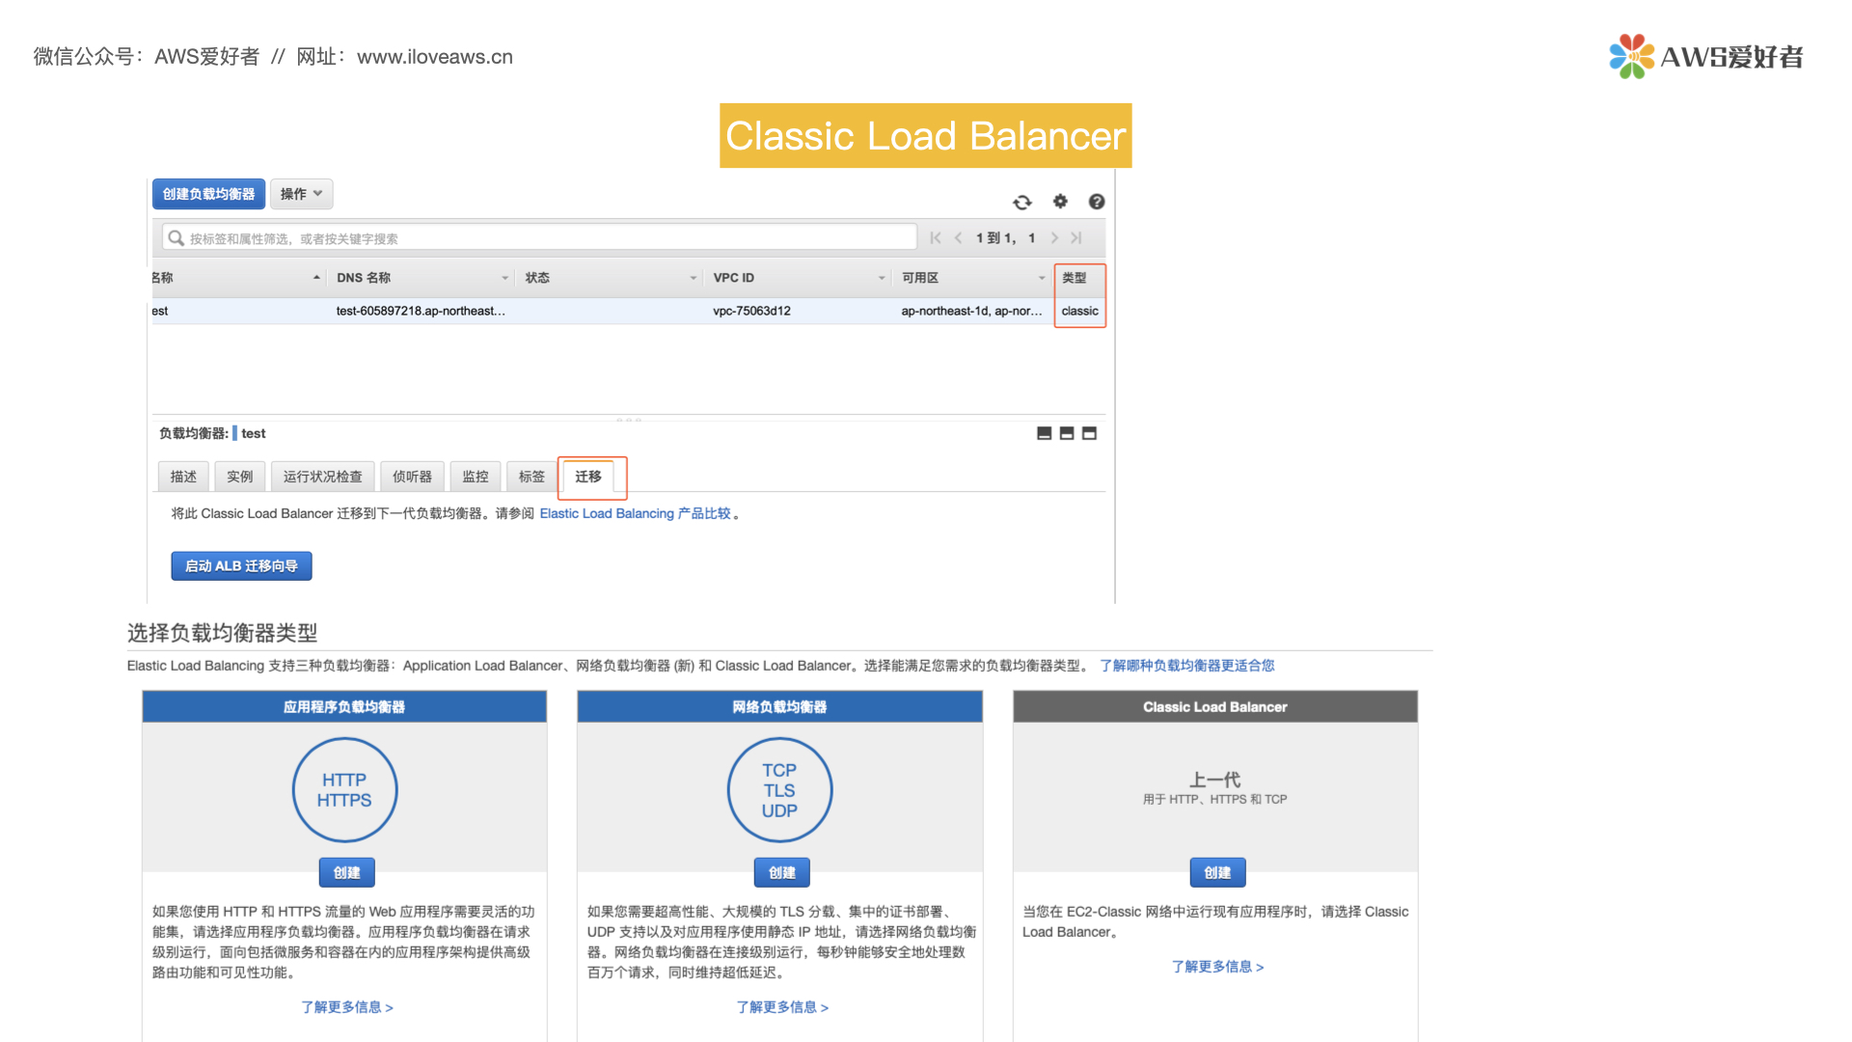Switch to the 实例 tab

(x=240, y=477)
